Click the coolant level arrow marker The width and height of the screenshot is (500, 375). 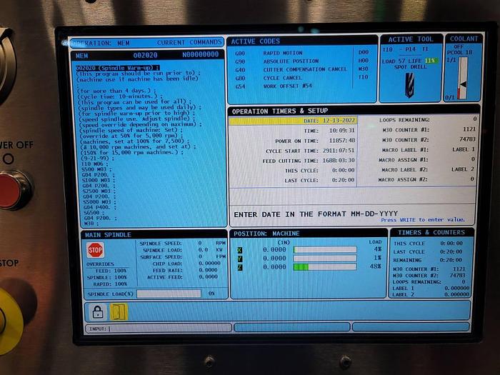[463, 84]
